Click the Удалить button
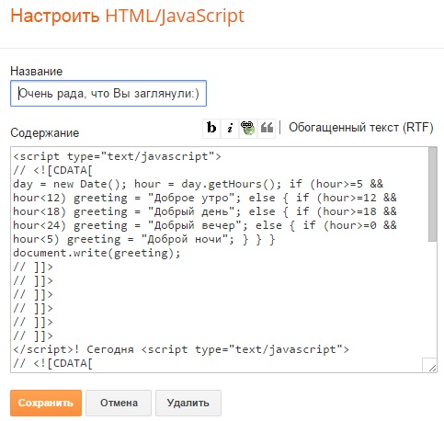Viewport: 444px width, 421px height. pos(188,403)
